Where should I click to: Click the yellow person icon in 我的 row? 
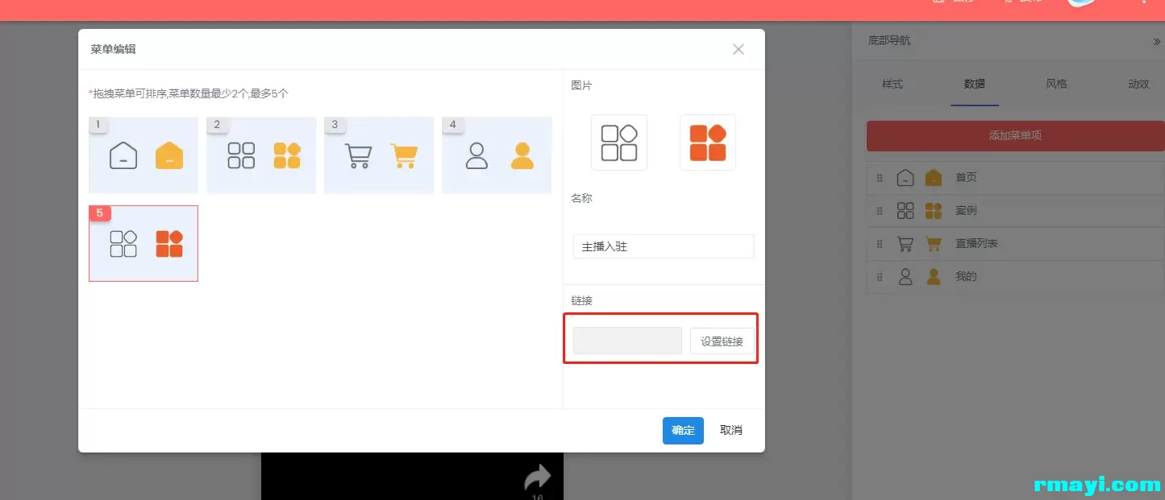tap(934, 276)
